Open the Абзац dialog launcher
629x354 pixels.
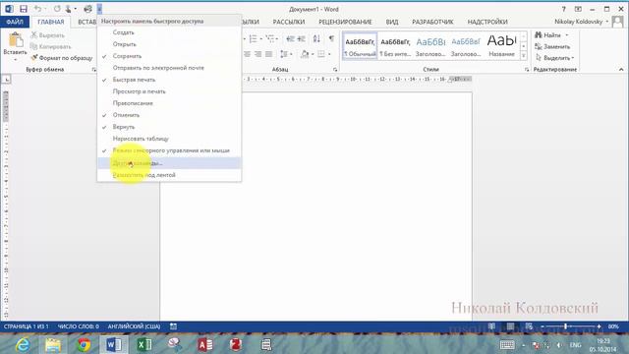335,70
